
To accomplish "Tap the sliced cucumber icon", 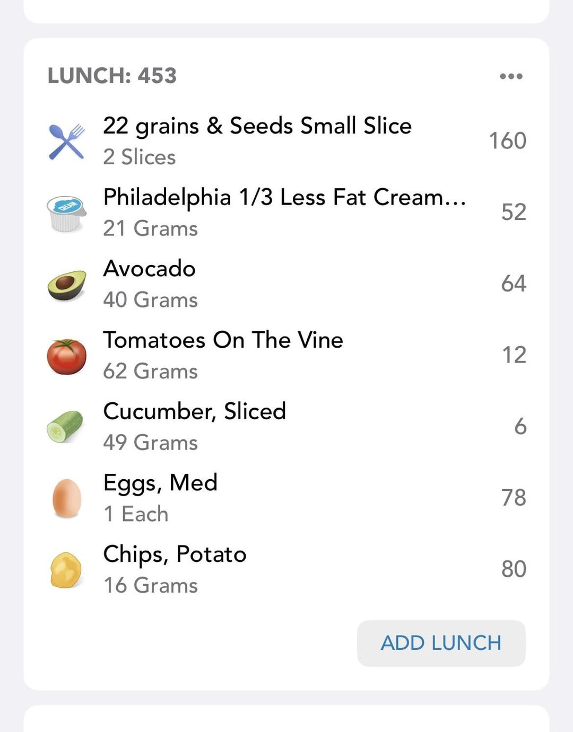I will pyautogui.click(x=65, y=427).
